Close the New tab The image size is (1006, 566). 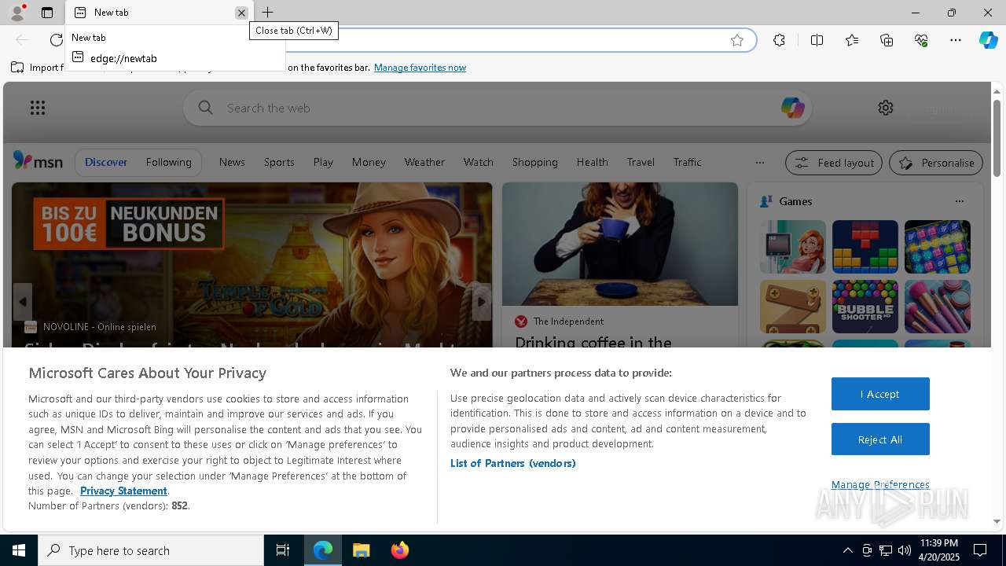tap(241, 13)
